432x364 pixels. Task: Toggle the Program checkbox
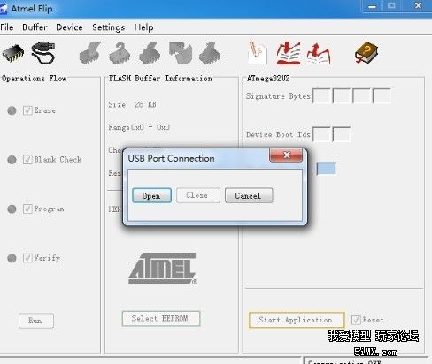pyautogui.click(x=27, y=209)
